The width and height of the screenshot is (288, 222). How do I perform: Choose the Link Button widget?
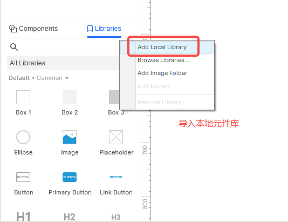coord(116,177)
